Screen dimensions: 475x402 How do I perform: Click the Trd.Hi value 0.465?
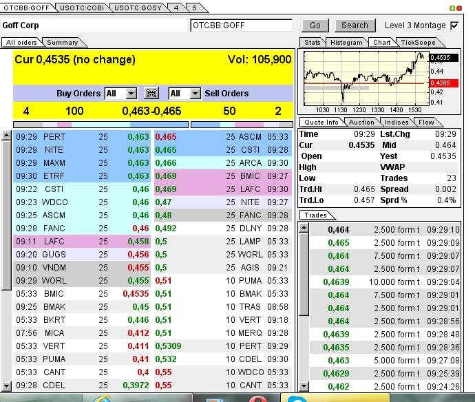pyautogui.click(x=364, y=189)
